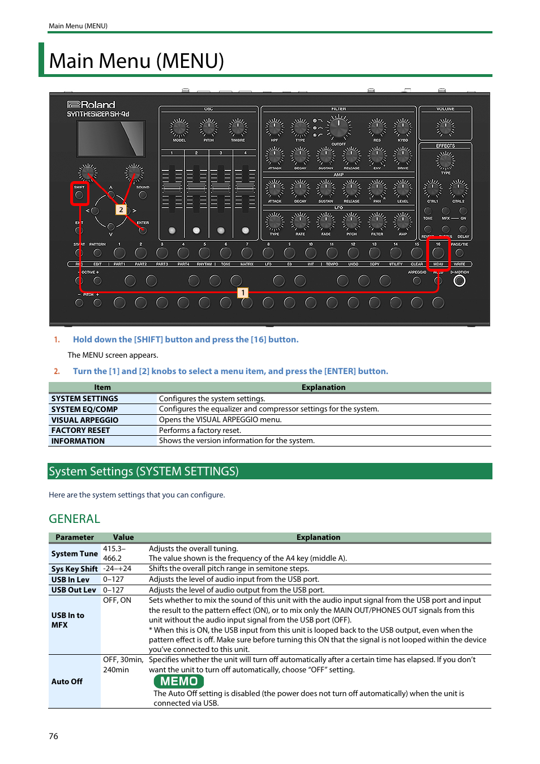
Task: Click 'Sys Key Shift' parameter cell
Action: (75, 569)
